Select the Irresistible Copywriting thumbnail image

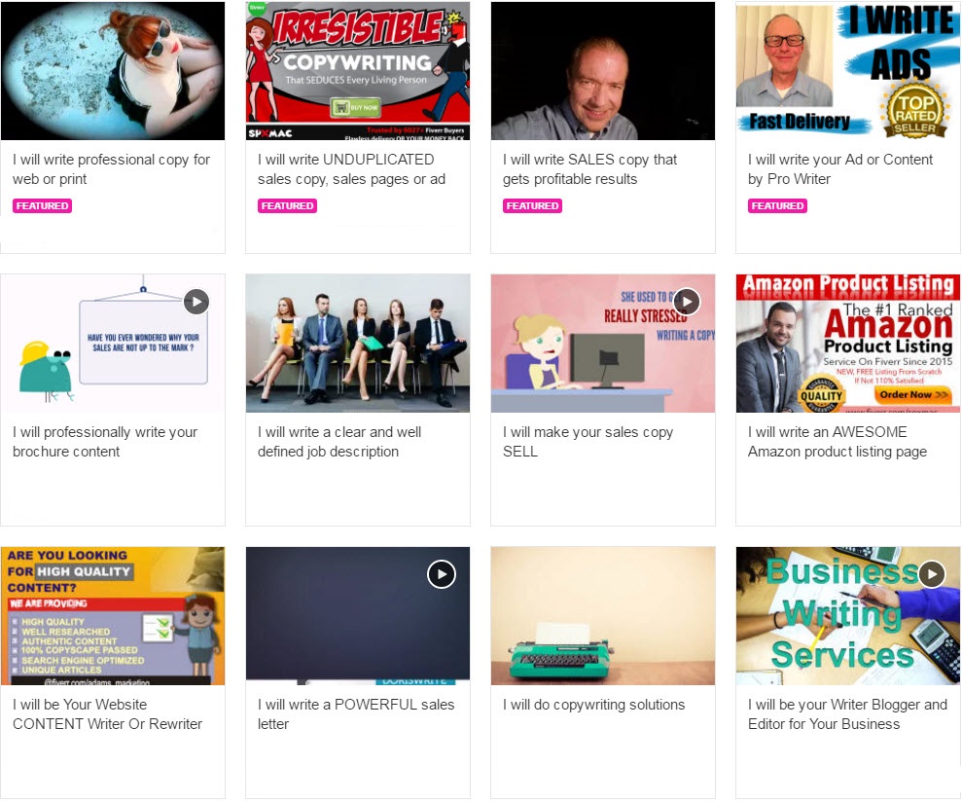point(358,71)
